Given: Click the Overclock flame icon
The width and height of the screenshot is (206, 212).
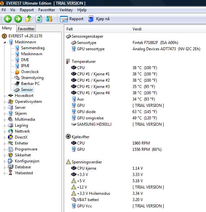Looking at the screenshot, I should [x=17, y=72].
